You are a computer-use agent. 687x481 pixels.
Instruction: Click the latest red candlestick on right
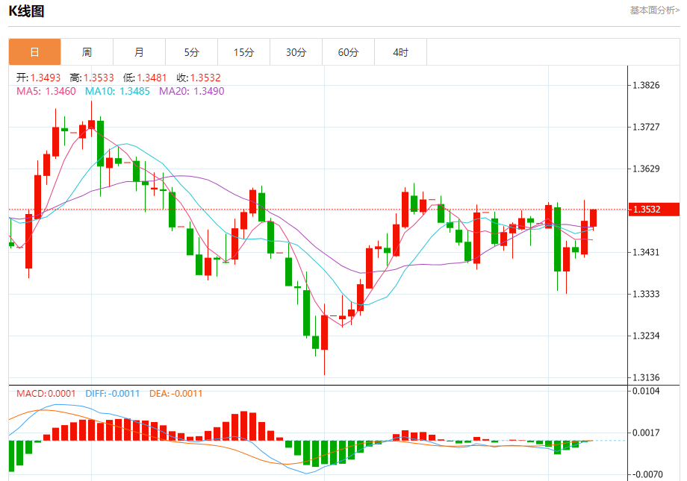[x=594, y=218]
